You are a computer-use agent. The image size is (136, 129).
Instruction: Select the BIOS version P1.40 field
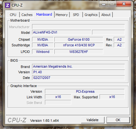[x=79, y=72]
